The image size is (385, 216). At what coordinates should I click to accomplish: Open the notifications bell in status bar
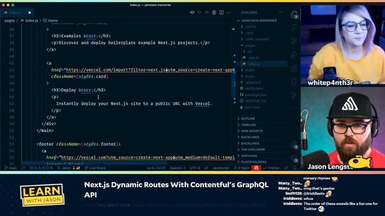[295, 168]
